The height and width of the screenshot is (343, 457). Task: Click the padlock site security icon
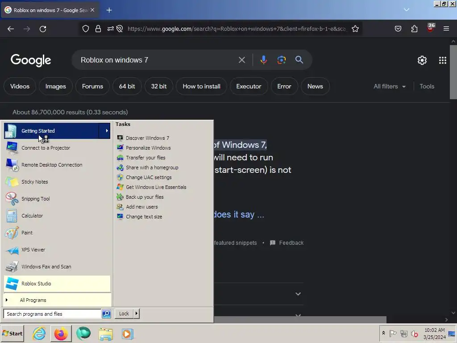[x=98, y=29]
